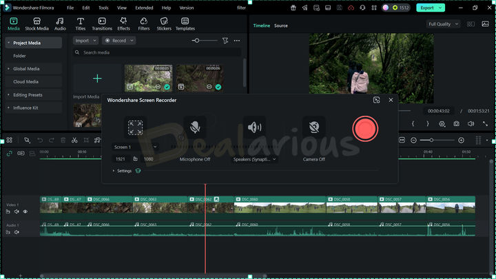Image resolution: width=496 pixels, height=279 pixels.
Task: Mute the Video 1 track
Action: (17, 211)
